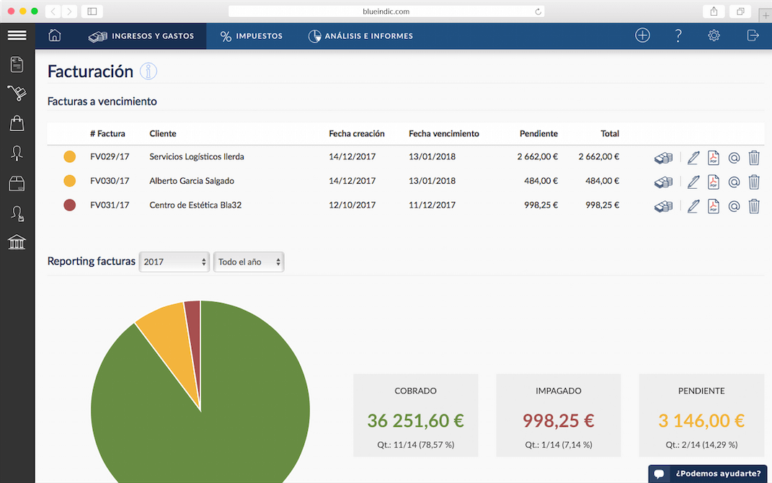Download PDF of invoice FV031/17
Screen dimensions: 772x483
714,205
